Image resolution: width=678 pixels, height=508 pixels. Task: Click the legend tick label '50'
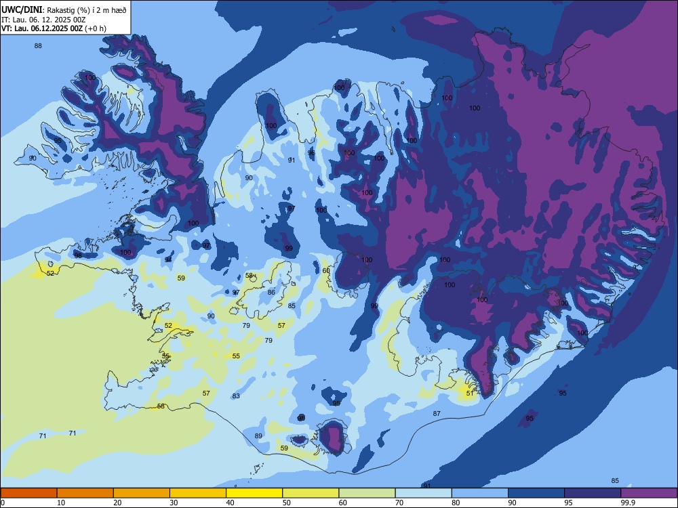tap(287, 503)
